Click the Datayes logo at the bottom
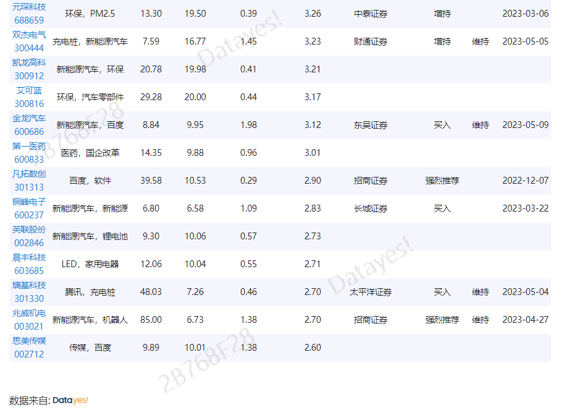Image resolution: width=562 pixels, height=415 pixels. coord(70,400)
